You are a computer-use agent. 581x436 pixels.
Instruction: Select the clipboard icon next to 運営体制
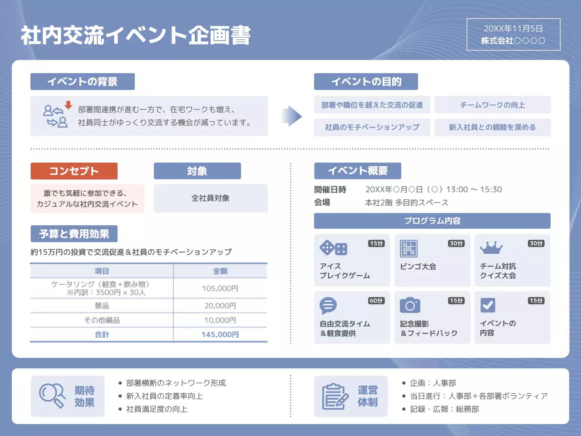[334, 396]
